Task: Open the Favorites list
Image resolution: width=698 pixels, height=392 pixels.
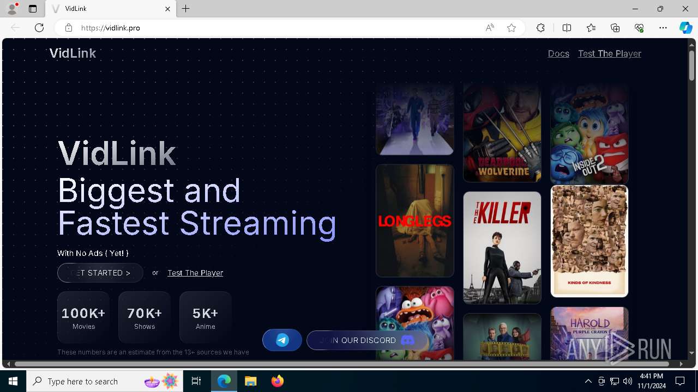Action: (x=591, y=28)
